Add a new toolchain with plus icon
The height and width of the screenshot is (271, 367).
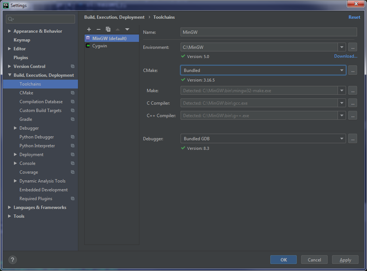coord(89,29)
